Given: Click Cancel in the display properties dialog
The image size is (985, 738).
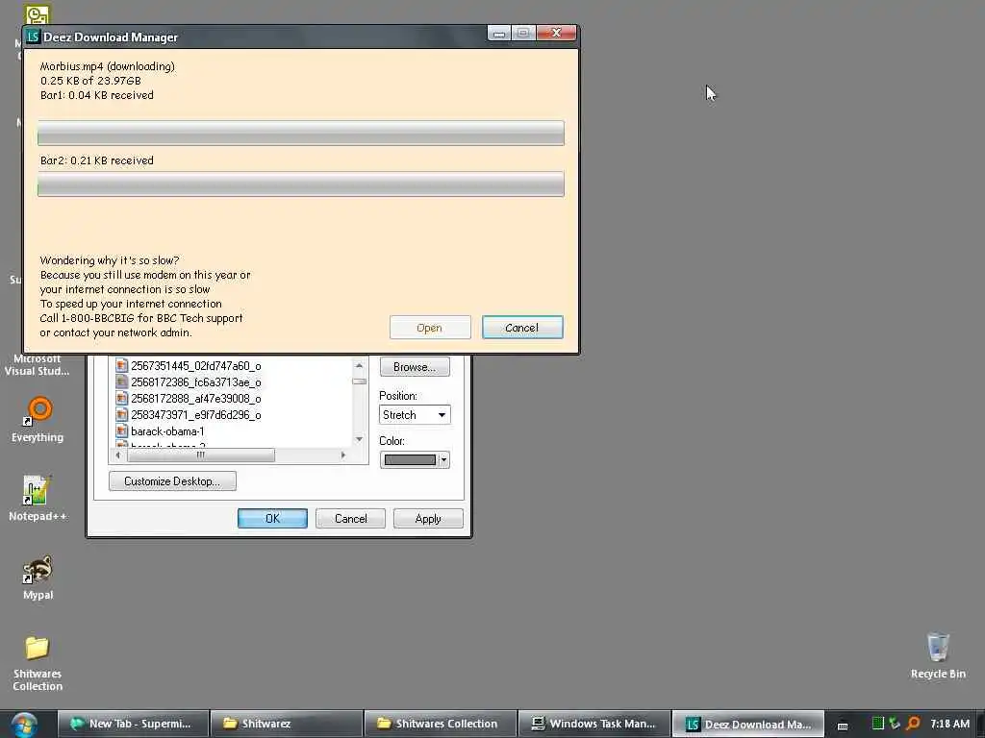Looking at the screenshot, I should [x=350, y=518].
